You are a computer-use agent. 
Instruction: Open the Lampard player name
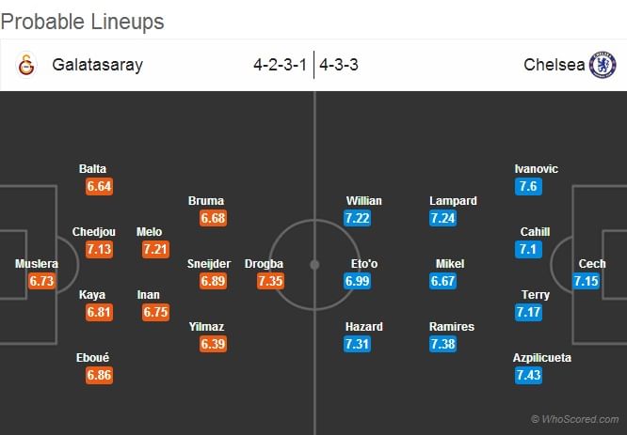pos(453,200)
